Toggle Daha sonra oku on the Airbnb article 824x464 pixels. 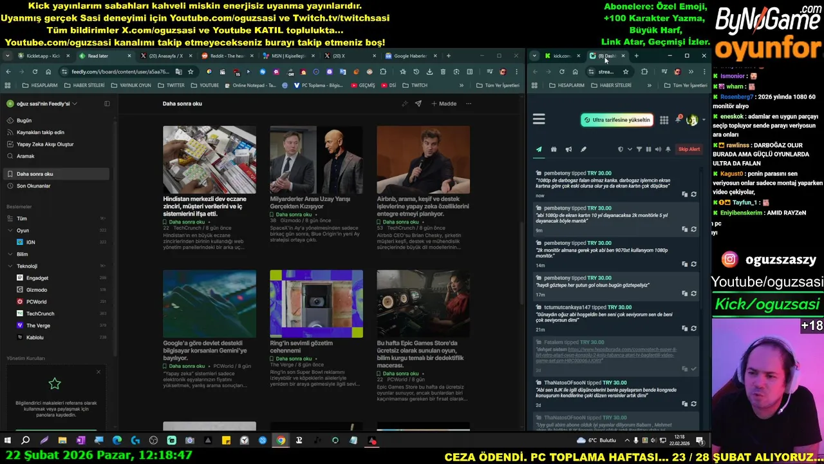[x=397, y=222]
